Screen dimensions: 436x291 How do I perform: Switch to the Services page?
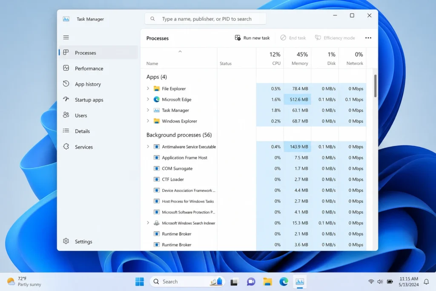[x=98, y=147]
